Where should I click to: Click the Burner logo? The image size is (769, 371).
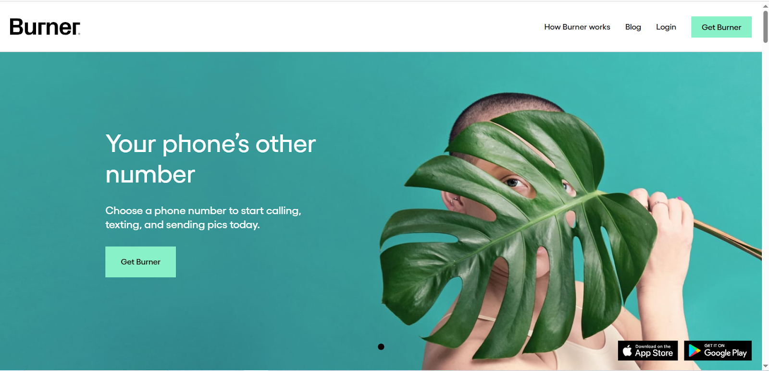click(x=45, y=27)
